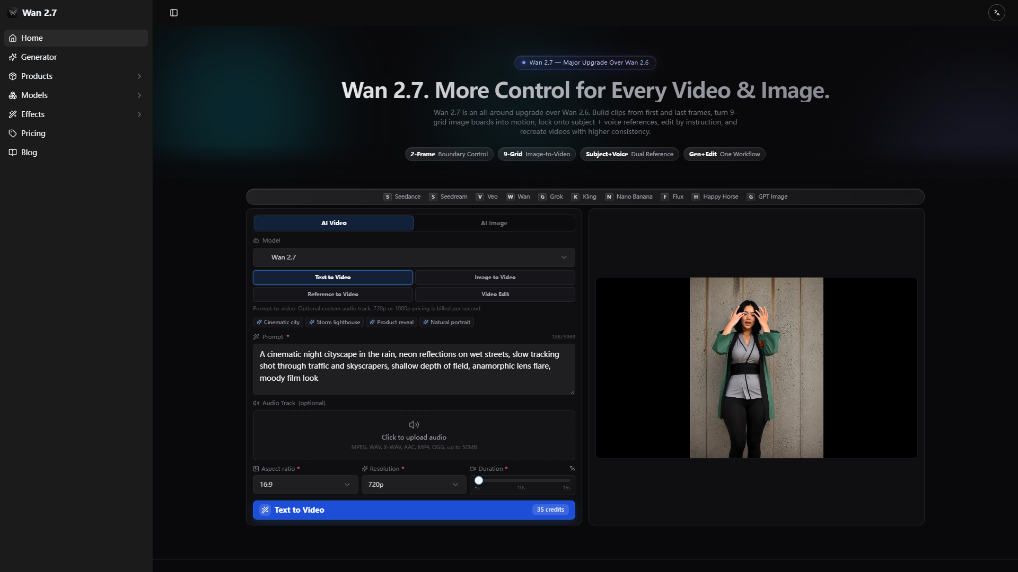Expand the Models submenu chevron
Viewport: 1018px width, 572px height.
point(139,95)
